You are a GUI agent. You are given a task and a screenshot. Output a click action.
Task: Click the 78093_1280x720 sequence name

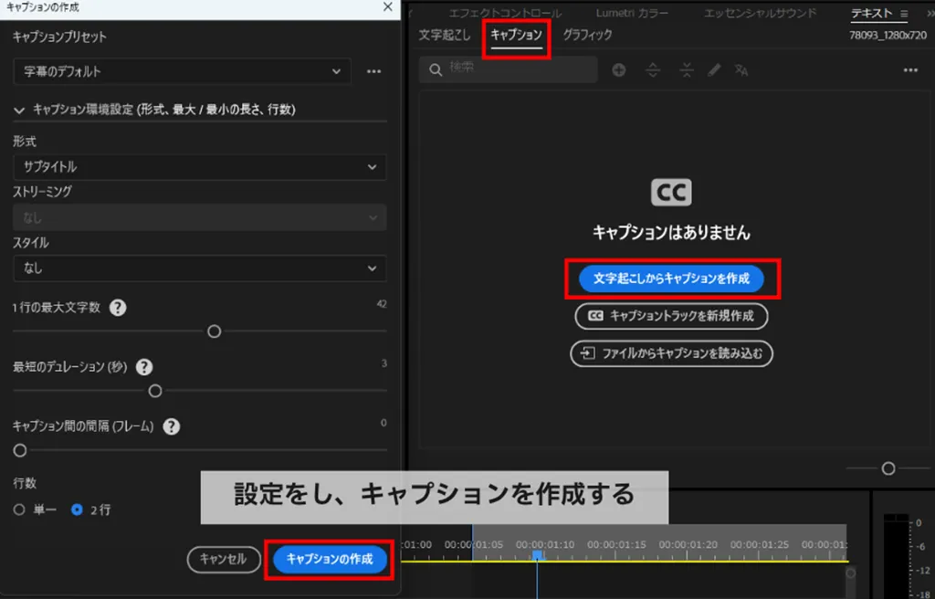888,36
